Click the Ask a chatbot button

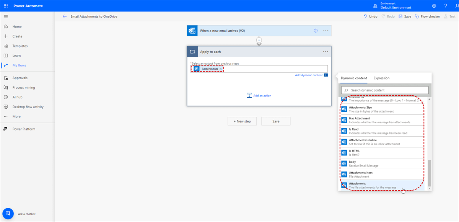tap(8, 214)
